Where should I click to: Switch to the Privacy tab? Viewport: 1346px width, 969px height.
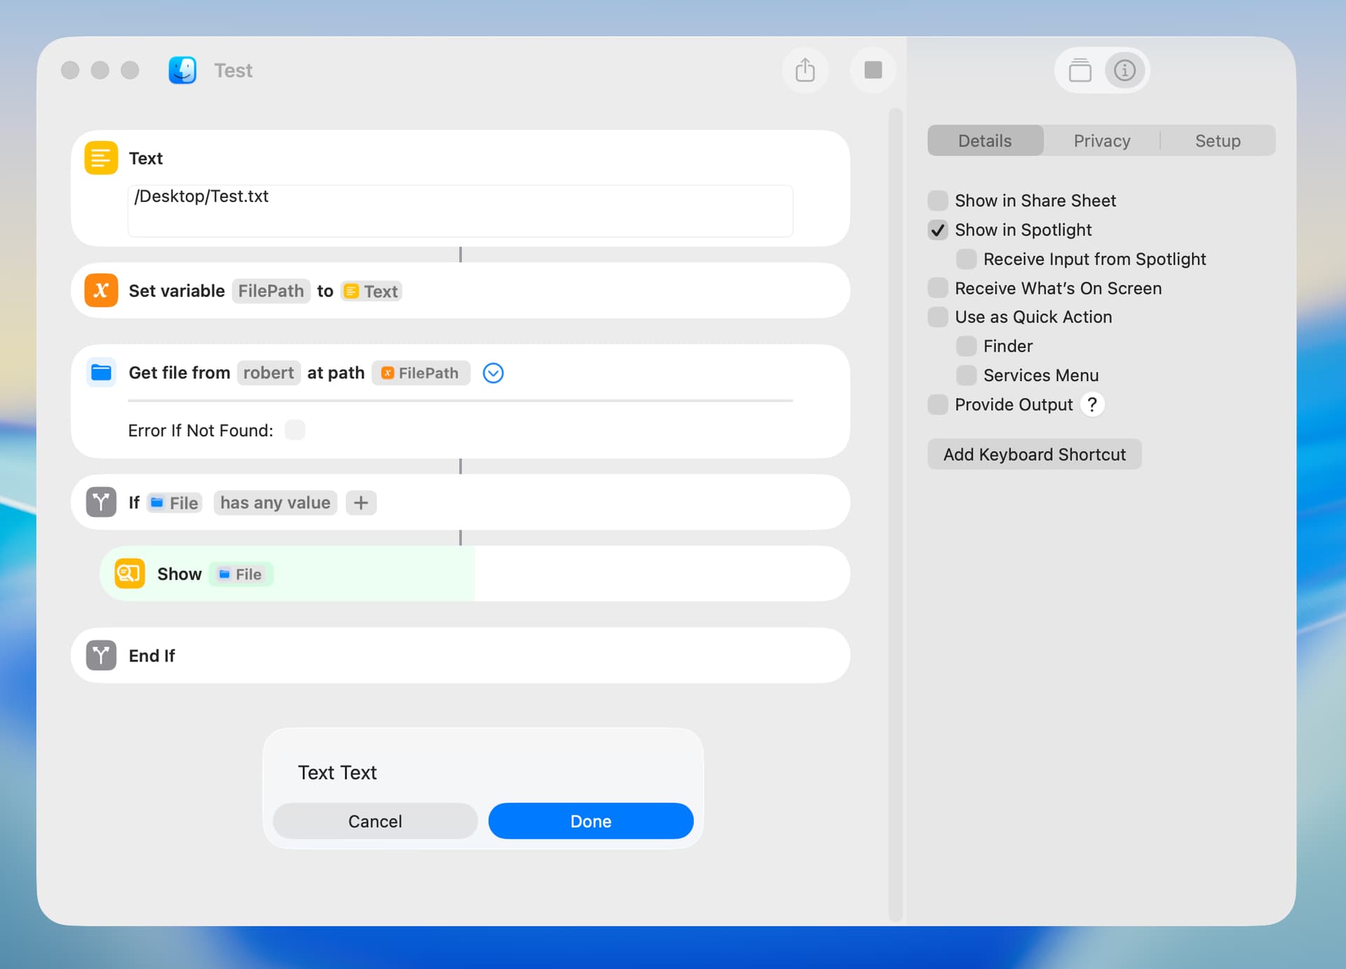click(x=1101, y=141)
